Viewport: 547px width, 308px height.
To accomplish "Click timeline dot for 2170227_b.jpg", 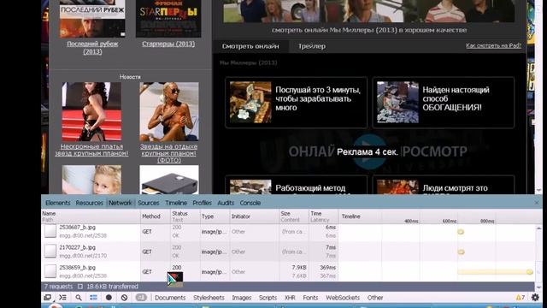I will [461, 252].
